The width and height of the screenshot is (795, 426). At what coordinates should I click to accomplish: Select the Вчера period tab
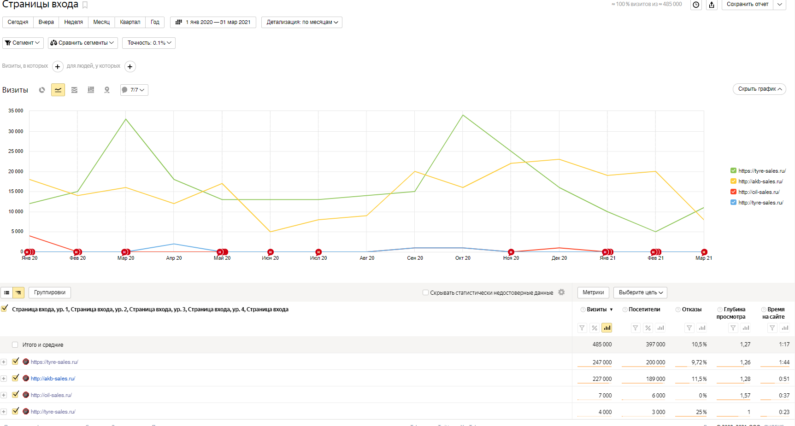coord(46,22)
